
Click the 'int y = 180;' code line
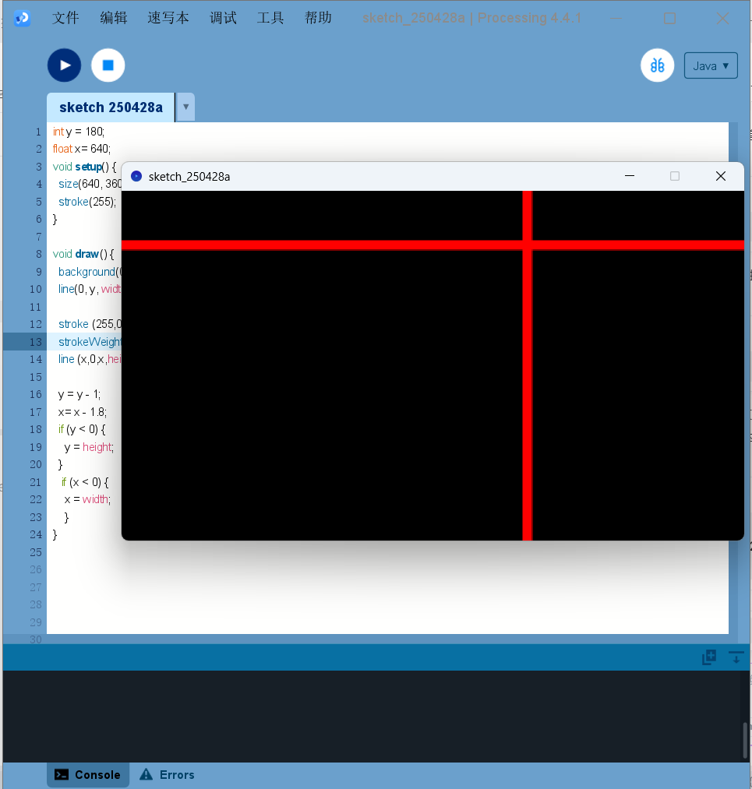point(79,132)
